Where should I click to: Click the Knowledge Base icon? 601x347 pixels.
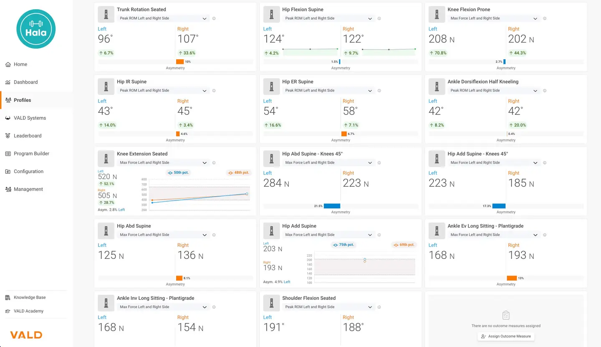[8, 298]
